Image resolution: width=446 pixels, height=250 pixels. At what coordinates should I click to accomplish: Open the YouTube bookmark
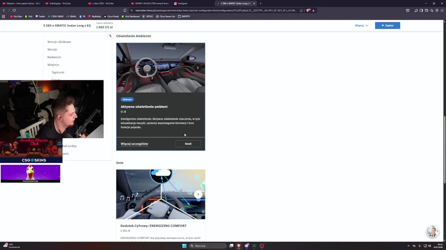[x=16, y=16]
